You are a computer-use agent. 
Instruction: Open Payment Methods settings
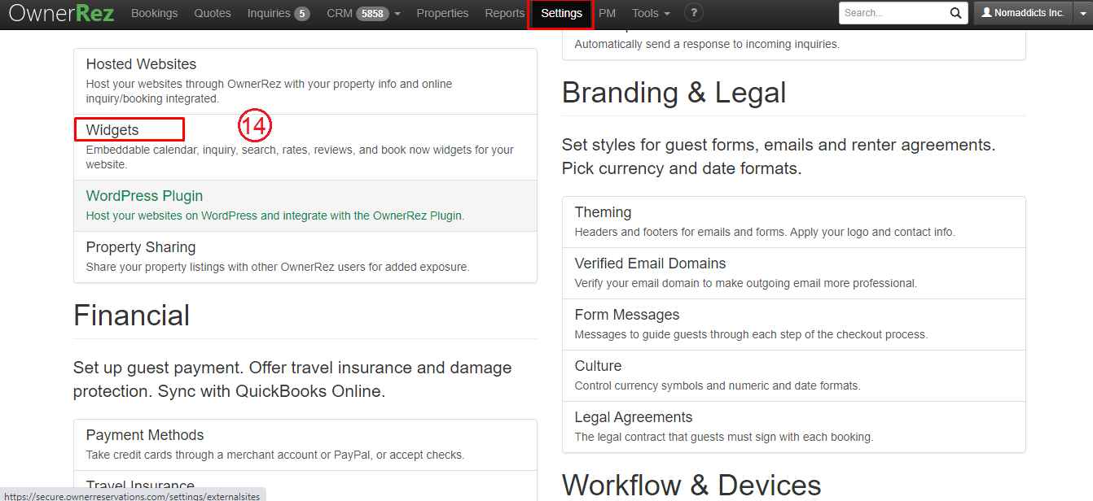coord(305,445)
